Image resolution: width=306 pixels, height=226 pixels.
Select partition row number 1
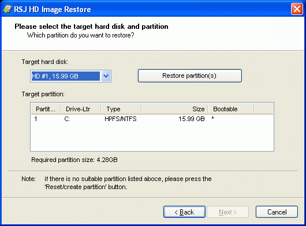(152, 119)
